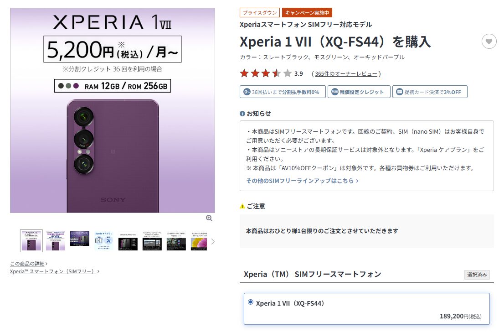The width and height of the screenshot is (499, 333).
Task: Select the Xperia 1 VII (XQ-FS44) radio button
Action: (x=251, y=302)
